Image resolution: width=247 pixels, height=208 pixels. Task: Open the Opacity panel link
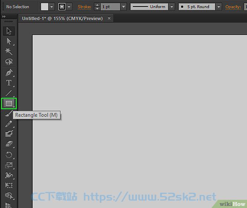pyautogui.click(x=233, y=7)
